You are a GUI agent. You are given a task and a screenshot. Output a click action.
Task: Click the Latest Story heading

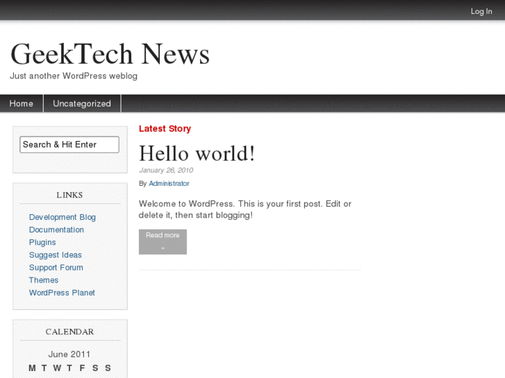(x=165, y=129)
